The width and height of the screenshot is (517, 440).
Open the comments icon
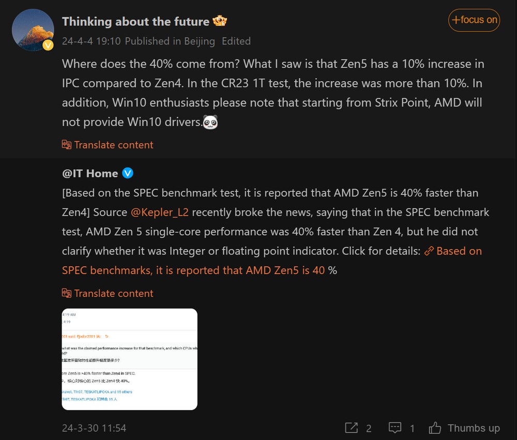pyautogui.click(x=395, y=428)
